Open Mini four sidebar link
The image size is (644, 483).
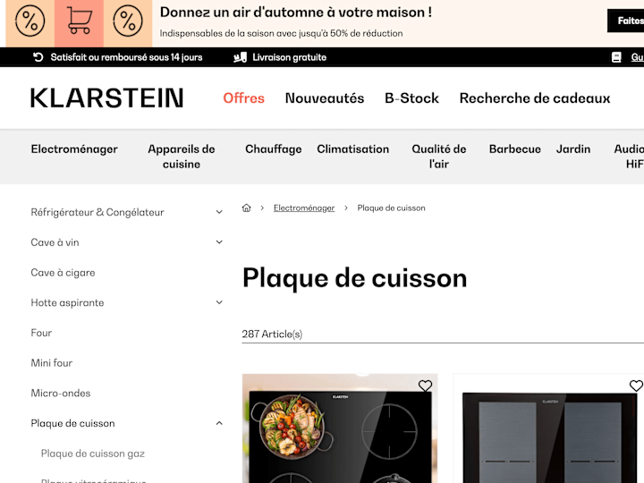tap(51, 363)
